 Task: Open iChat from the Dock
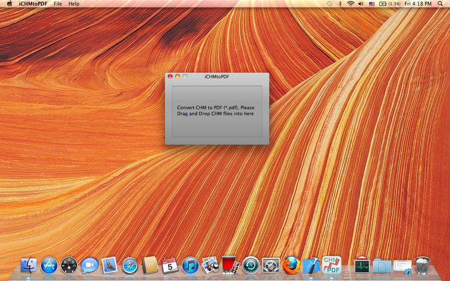pyautogui.click(x=89, y=265)
